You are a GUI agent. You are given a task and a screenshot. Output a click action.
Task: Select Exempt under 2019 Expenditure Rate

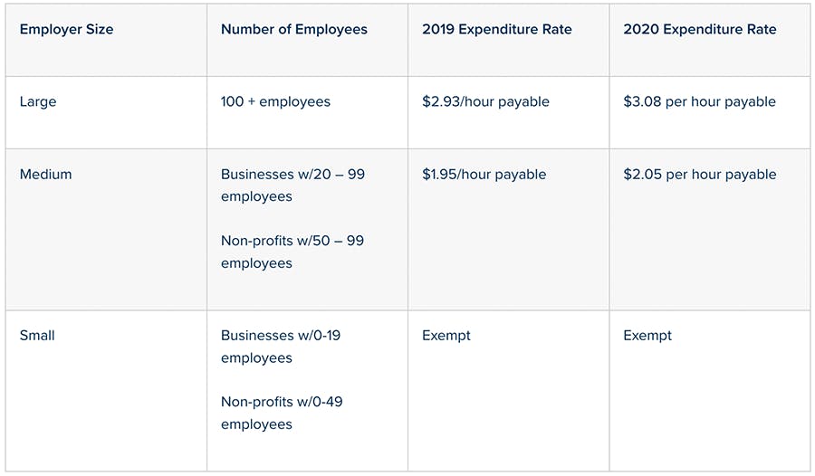click(446, 336)
